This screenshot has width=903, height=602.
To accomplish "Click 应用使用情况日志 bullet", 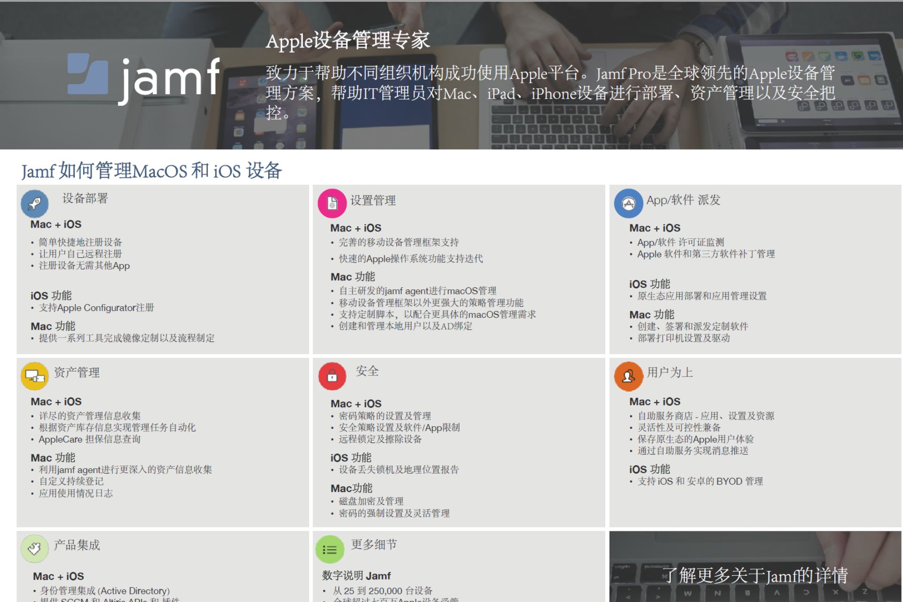I will coord(76,493).
